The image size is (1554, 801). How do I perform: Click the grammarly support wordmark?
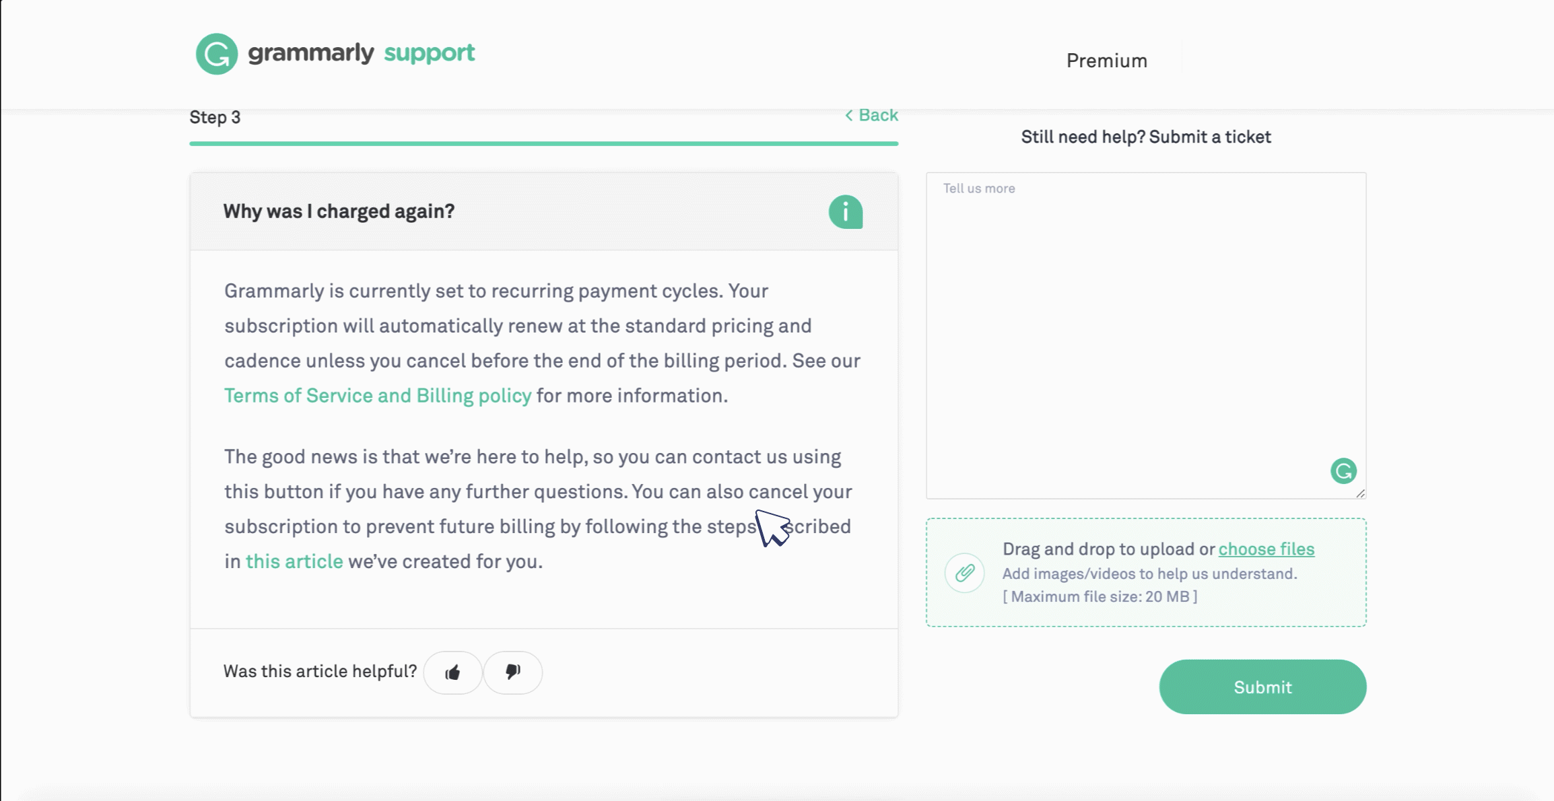(362, 53)
